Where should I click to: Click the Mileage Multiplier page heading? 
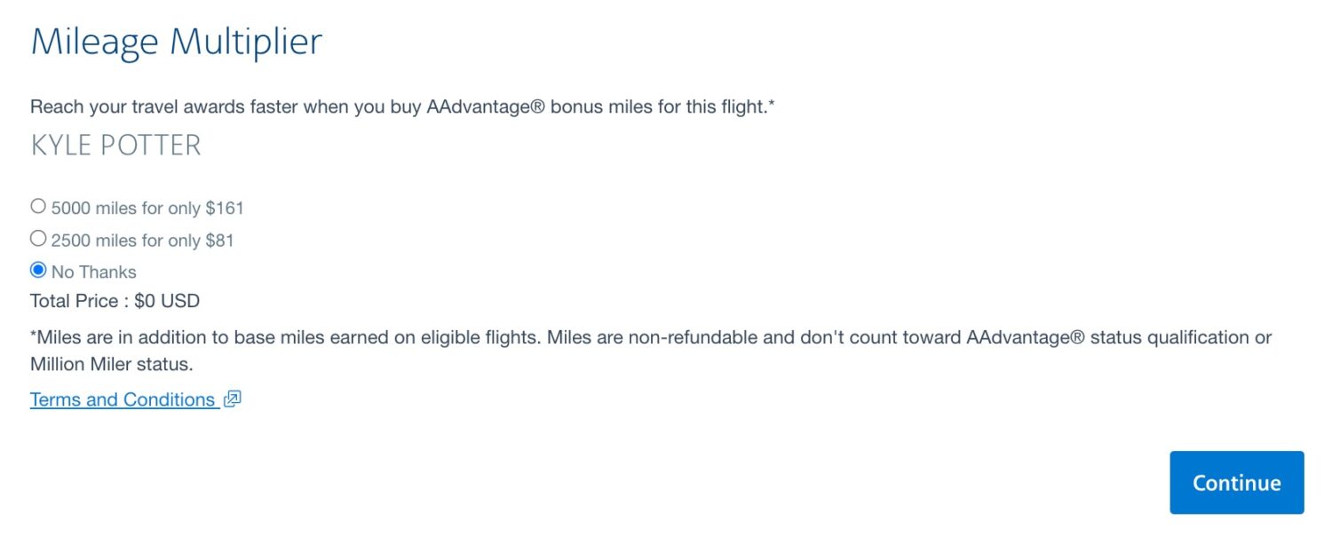tap(177, 41)
